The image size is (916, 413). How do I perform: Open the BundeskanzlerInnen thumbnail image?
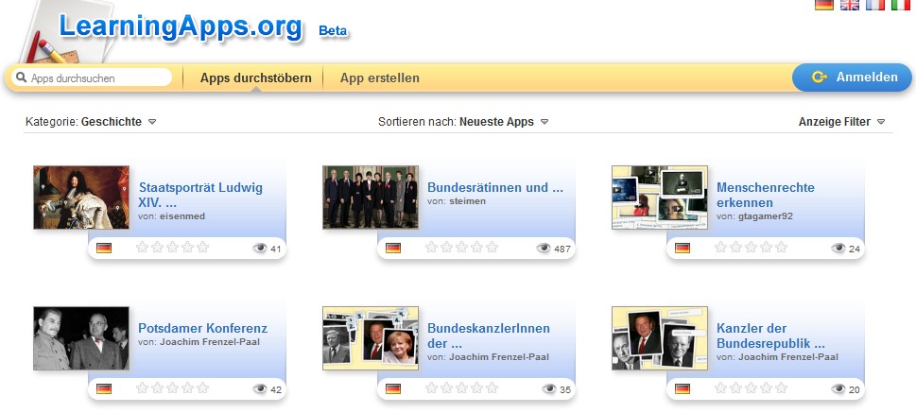coord(371,338)
